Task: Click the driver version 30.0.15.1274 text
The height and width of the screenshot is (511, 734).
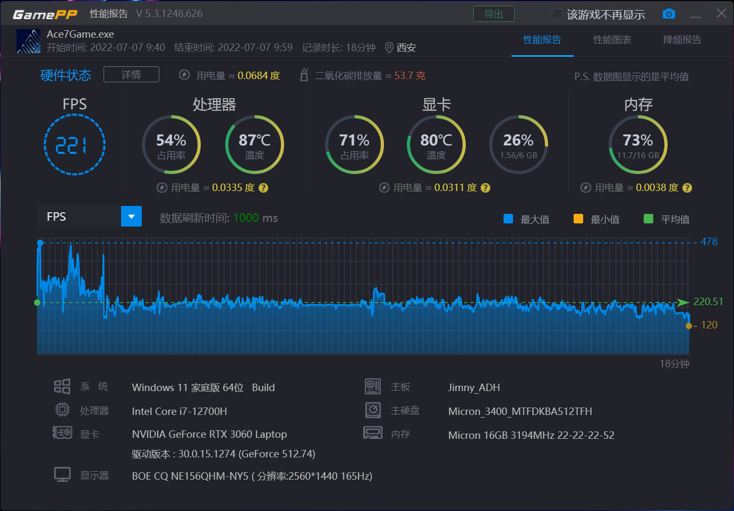Action: [x=224, y=454]
